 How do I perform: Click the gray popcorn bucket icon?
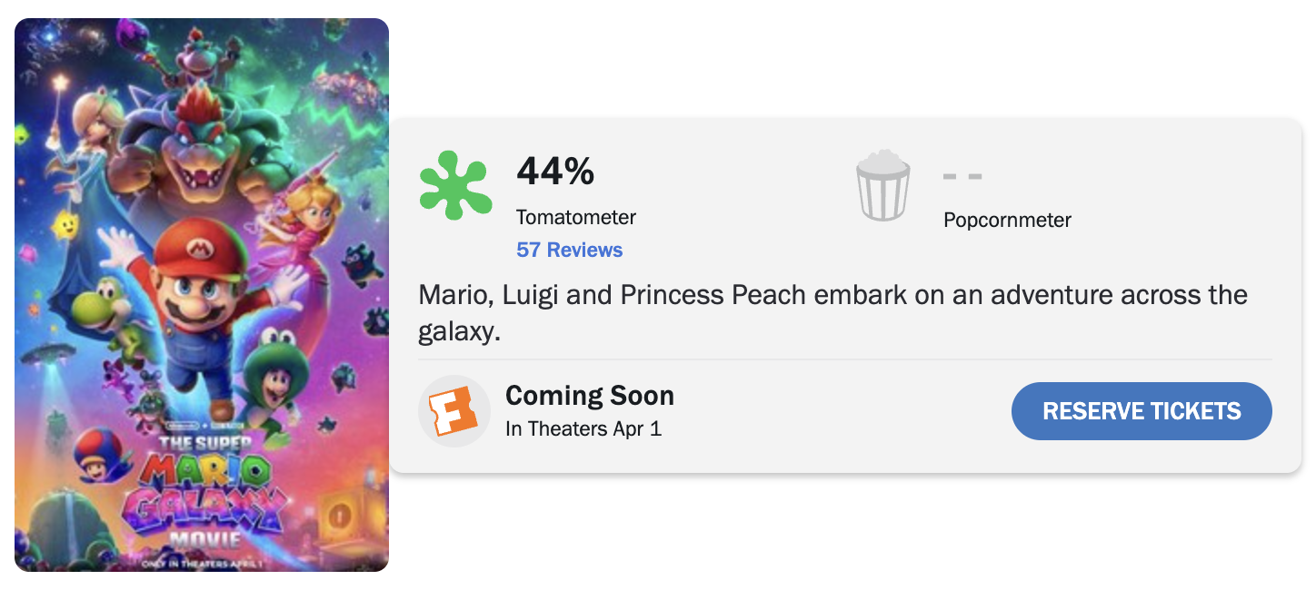(x=882, y=186)
